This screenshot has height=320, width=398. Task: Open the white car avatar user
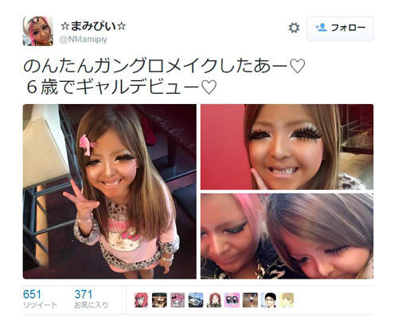tap(196, 300)
